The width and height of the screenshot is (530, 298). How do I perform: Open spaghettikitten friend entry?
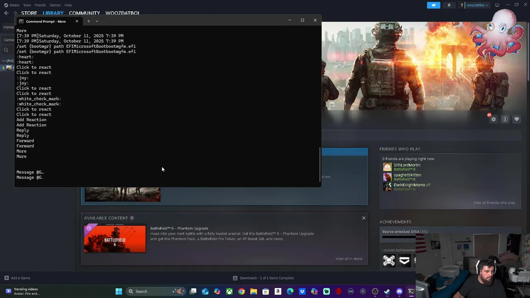coord(402,177)
